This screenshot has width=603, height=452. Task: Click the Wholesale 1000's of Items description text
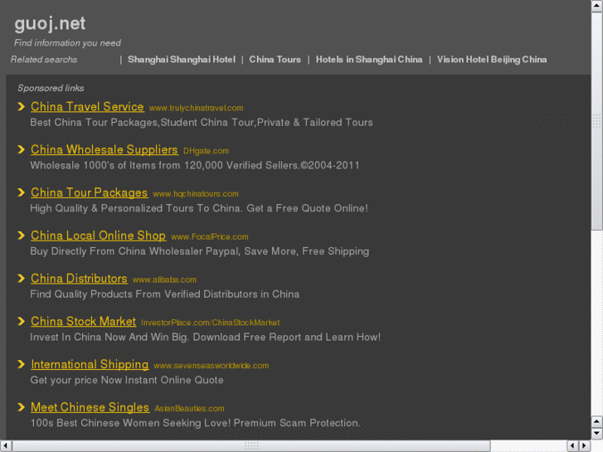[x=195, y=165]
